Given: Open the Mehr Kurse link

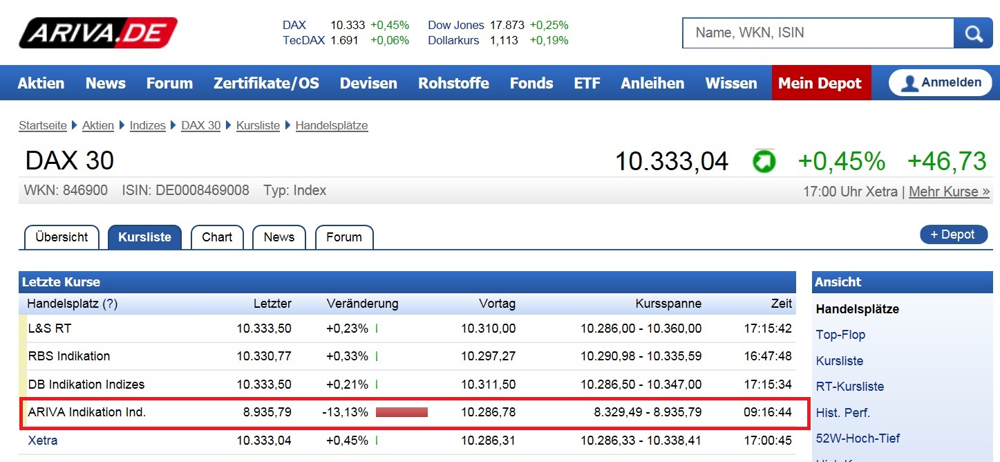Looking at the screenshot, I should coord(949,192).
